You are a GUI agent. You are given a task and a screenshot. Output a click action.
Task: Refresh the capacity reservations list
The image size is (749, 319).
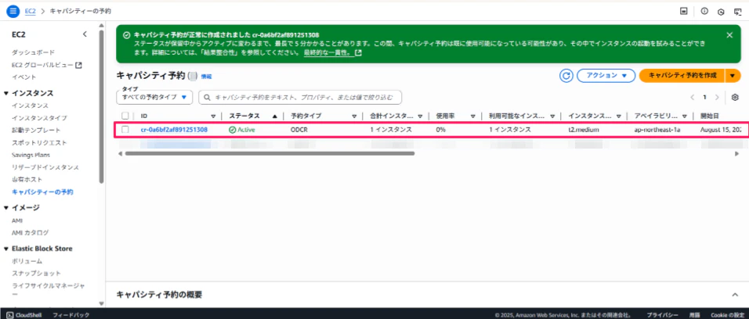click(566, 76)
